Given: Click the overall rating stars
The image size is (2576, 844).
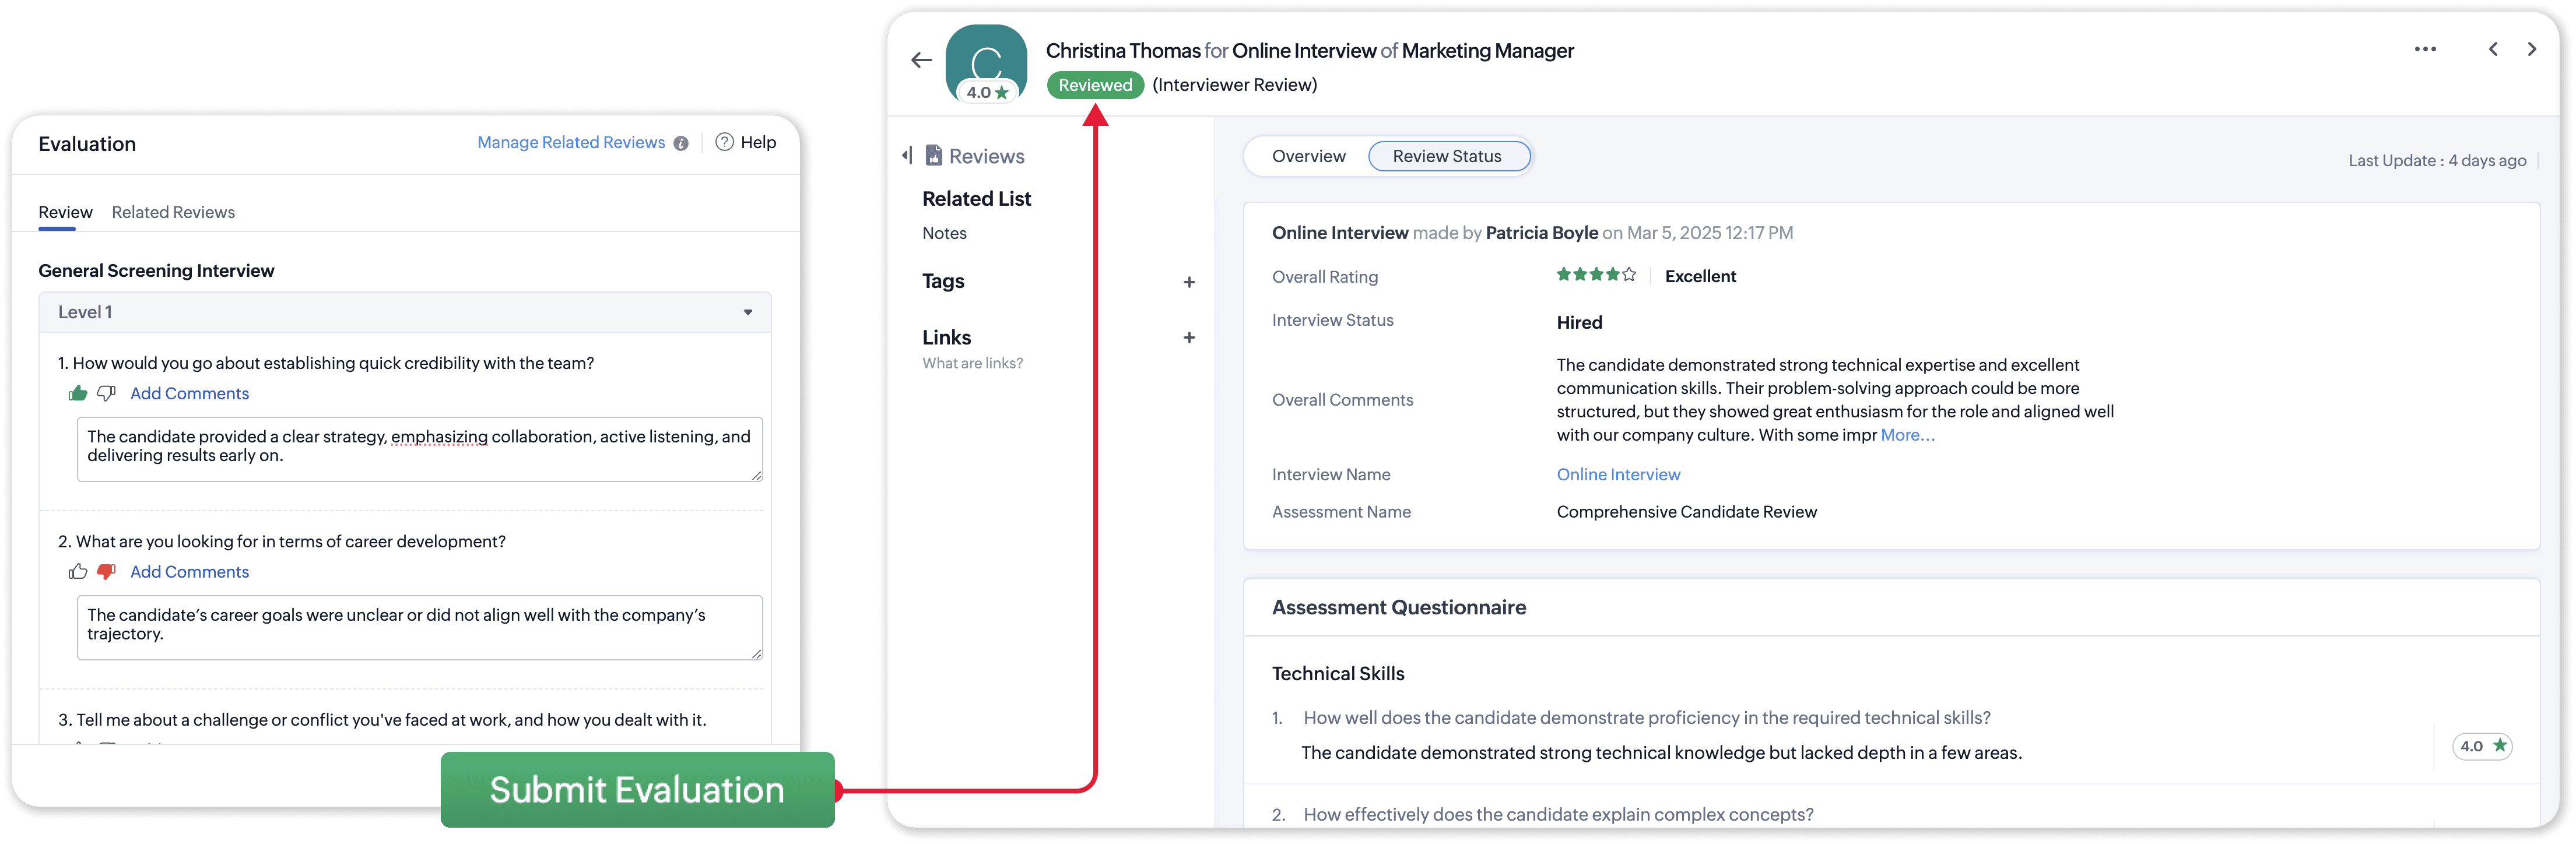Looking at the screenshot, I should tap(1595, 275).
